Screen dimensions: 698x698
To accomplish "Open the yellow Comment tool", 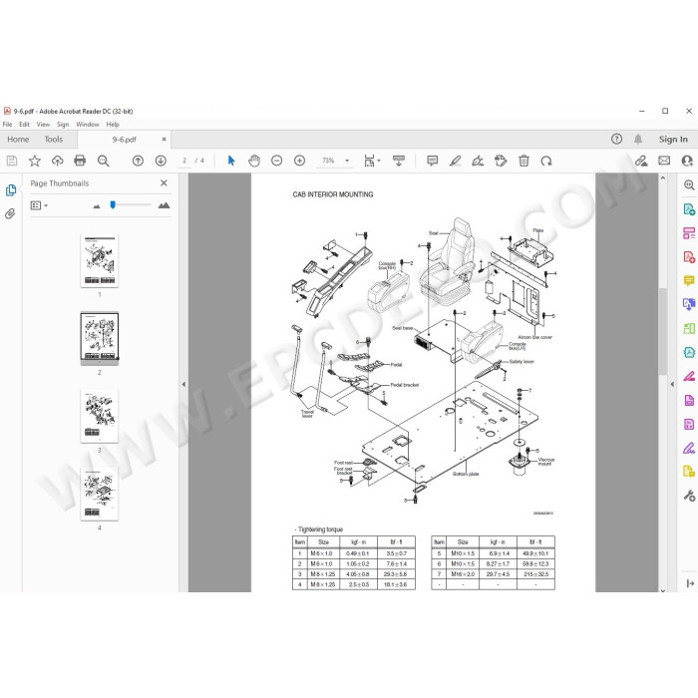I will pos(689,281).
